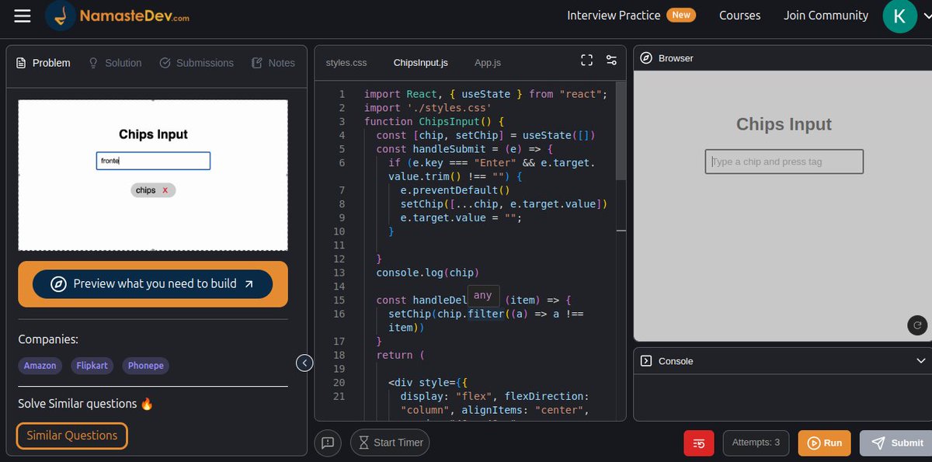This screenshot has height=462, width=932.
Task: Run the code with Run button
Action: [x=824, y=443]
